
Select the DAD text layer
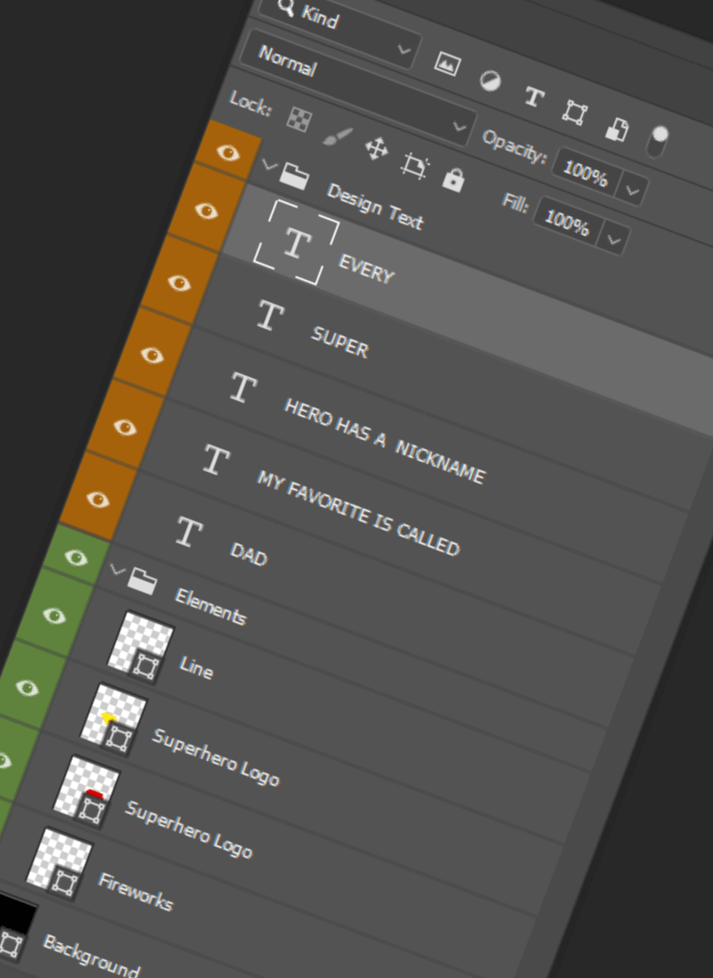(248, 555)
